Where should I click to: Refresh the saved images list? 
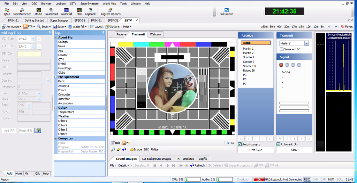click(x=197, y=166)
